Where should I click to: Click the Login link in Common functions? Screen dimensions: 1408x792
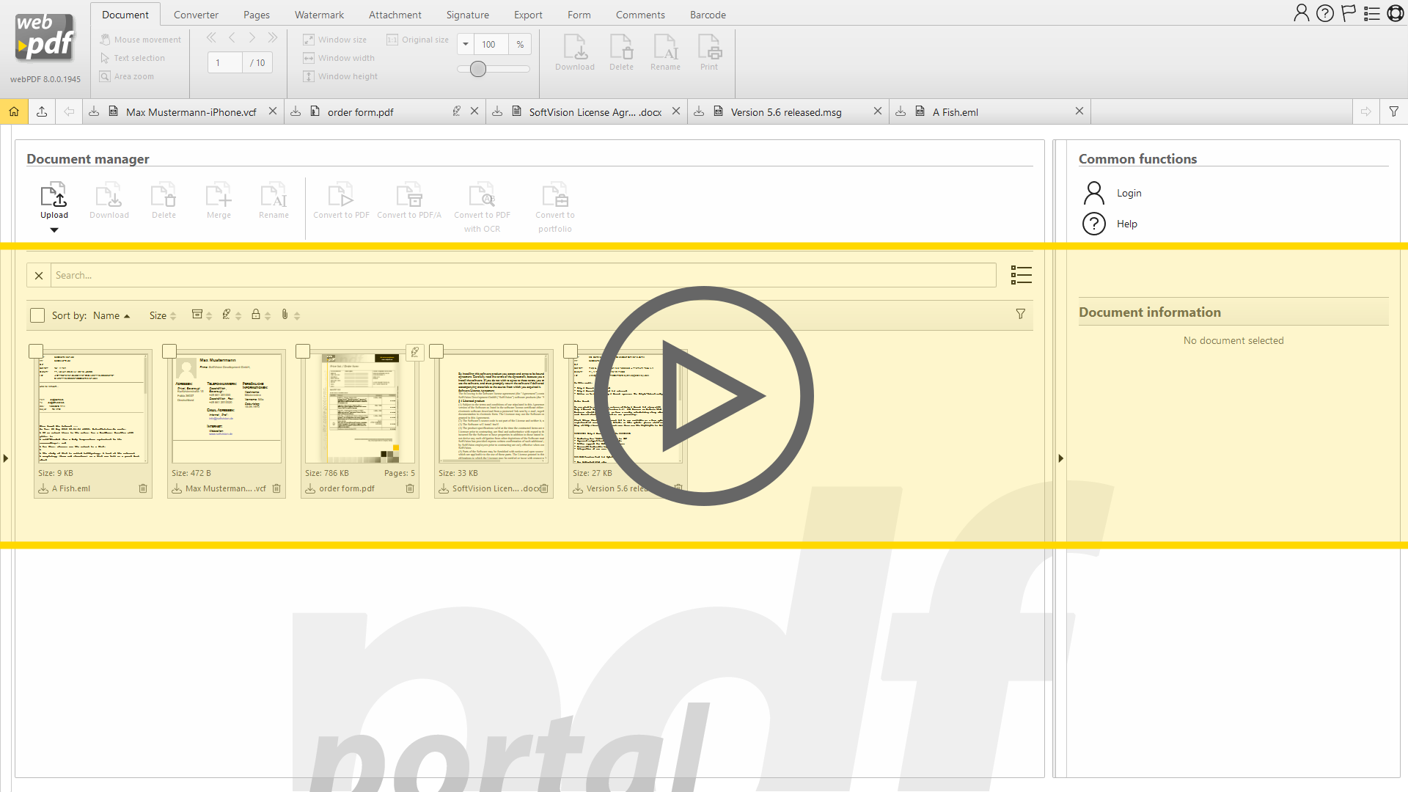point(1129,193)
